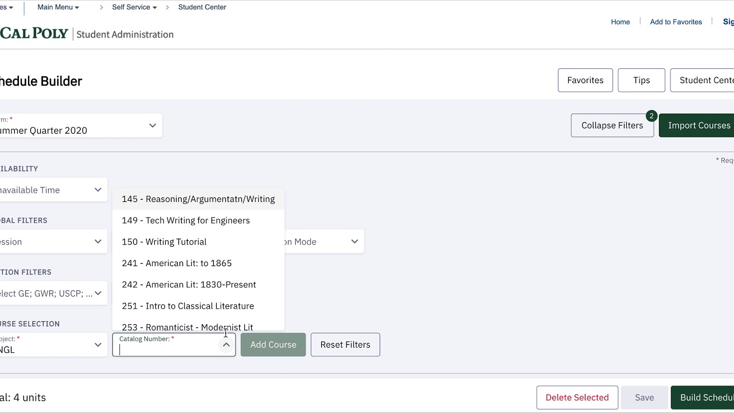The height and width of the screenshot is (413, 734).
Task: Click the Tips button
Action: (641, 80)
